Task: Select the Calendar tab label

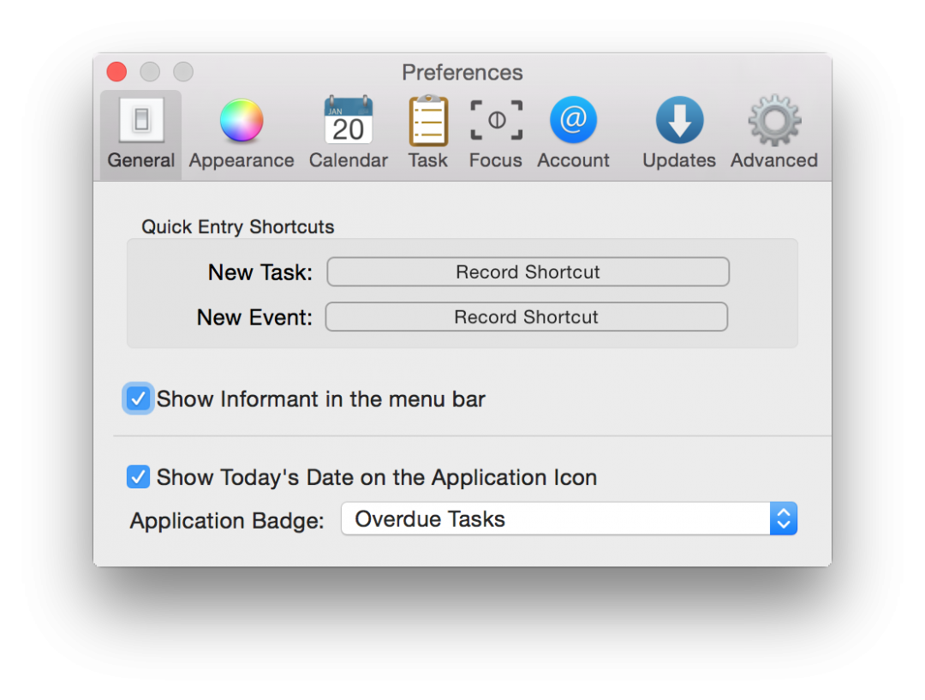Action: pyautogui.click(x=349, y=160)
